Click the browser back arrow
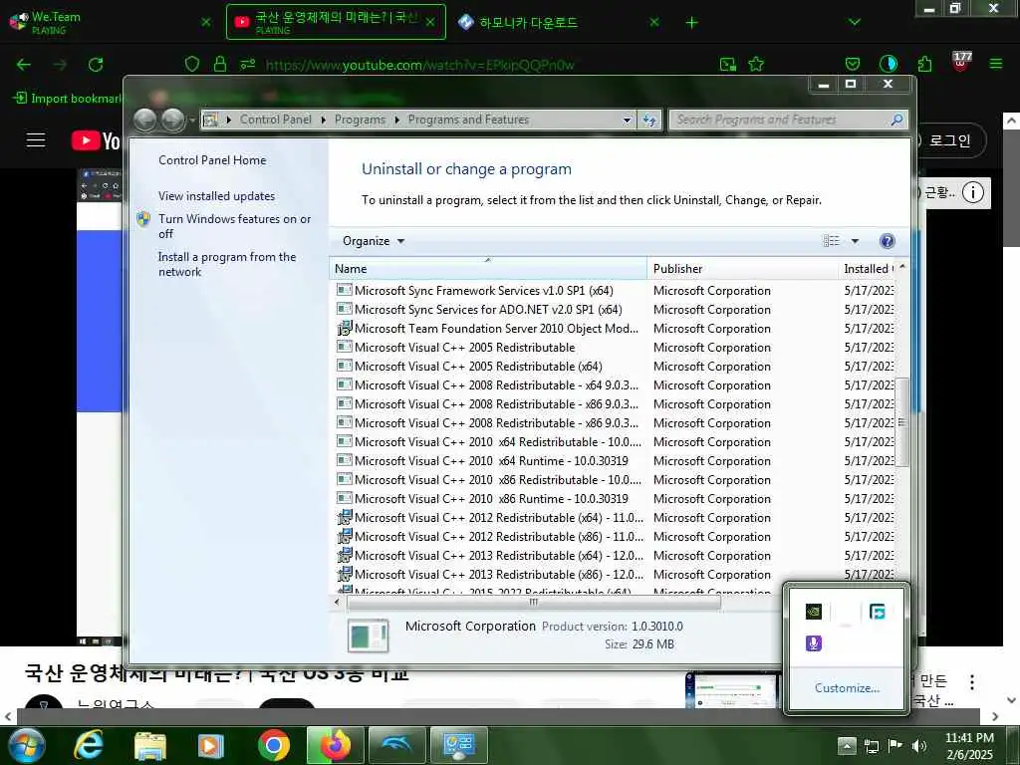 point(24,65)
